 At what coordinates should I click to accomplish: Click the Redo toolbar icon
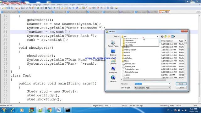click(41, 8)
